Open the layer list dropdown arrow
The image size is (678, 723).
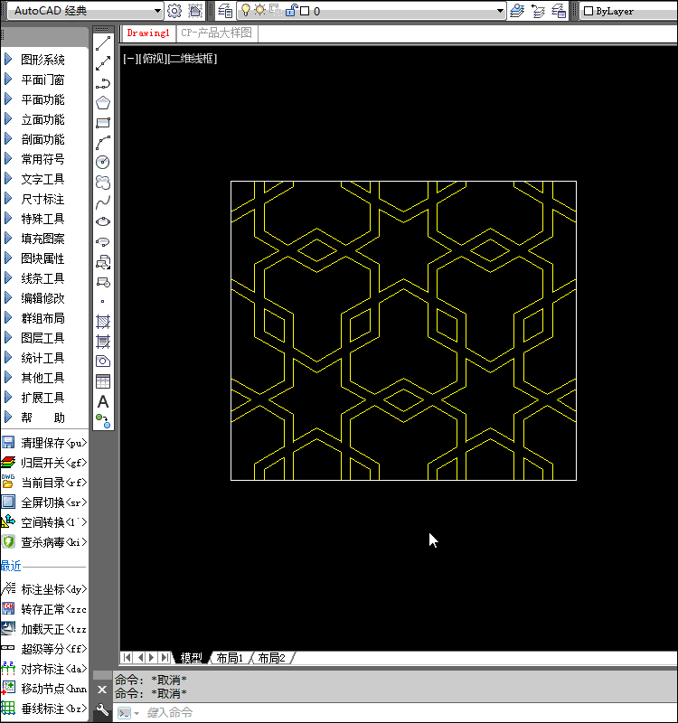point(500,11)
